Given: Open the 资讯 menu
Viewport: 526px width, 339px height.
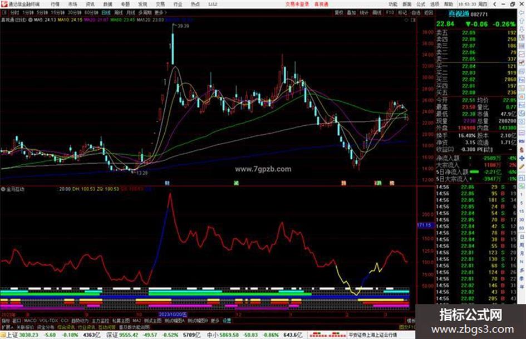Looking at the screenshot, I should click(90, 4).
